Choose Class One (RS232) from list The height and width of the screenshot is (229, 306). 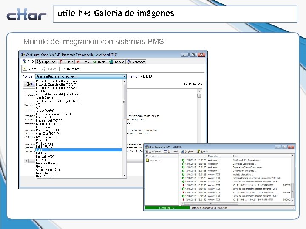[x=48, y=131]
